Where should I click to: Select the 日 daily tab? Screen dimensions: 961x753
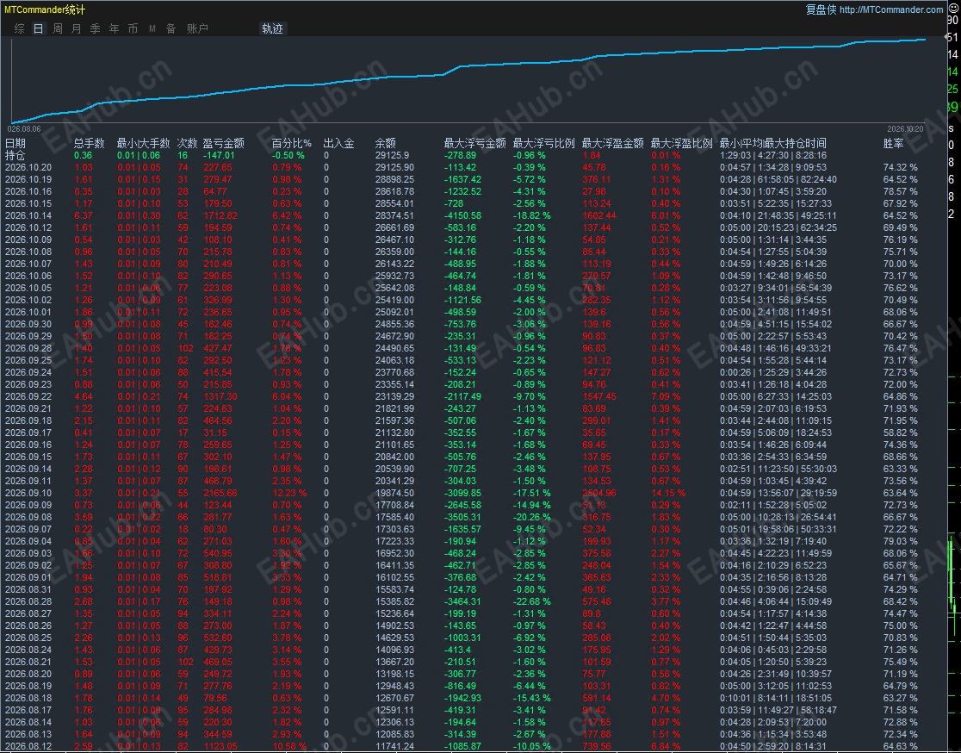tap(39, 28)
